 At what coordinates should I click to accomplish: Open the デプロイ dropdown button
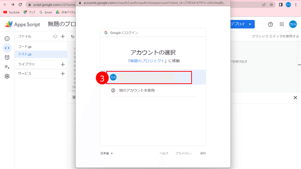pos(243,24)
